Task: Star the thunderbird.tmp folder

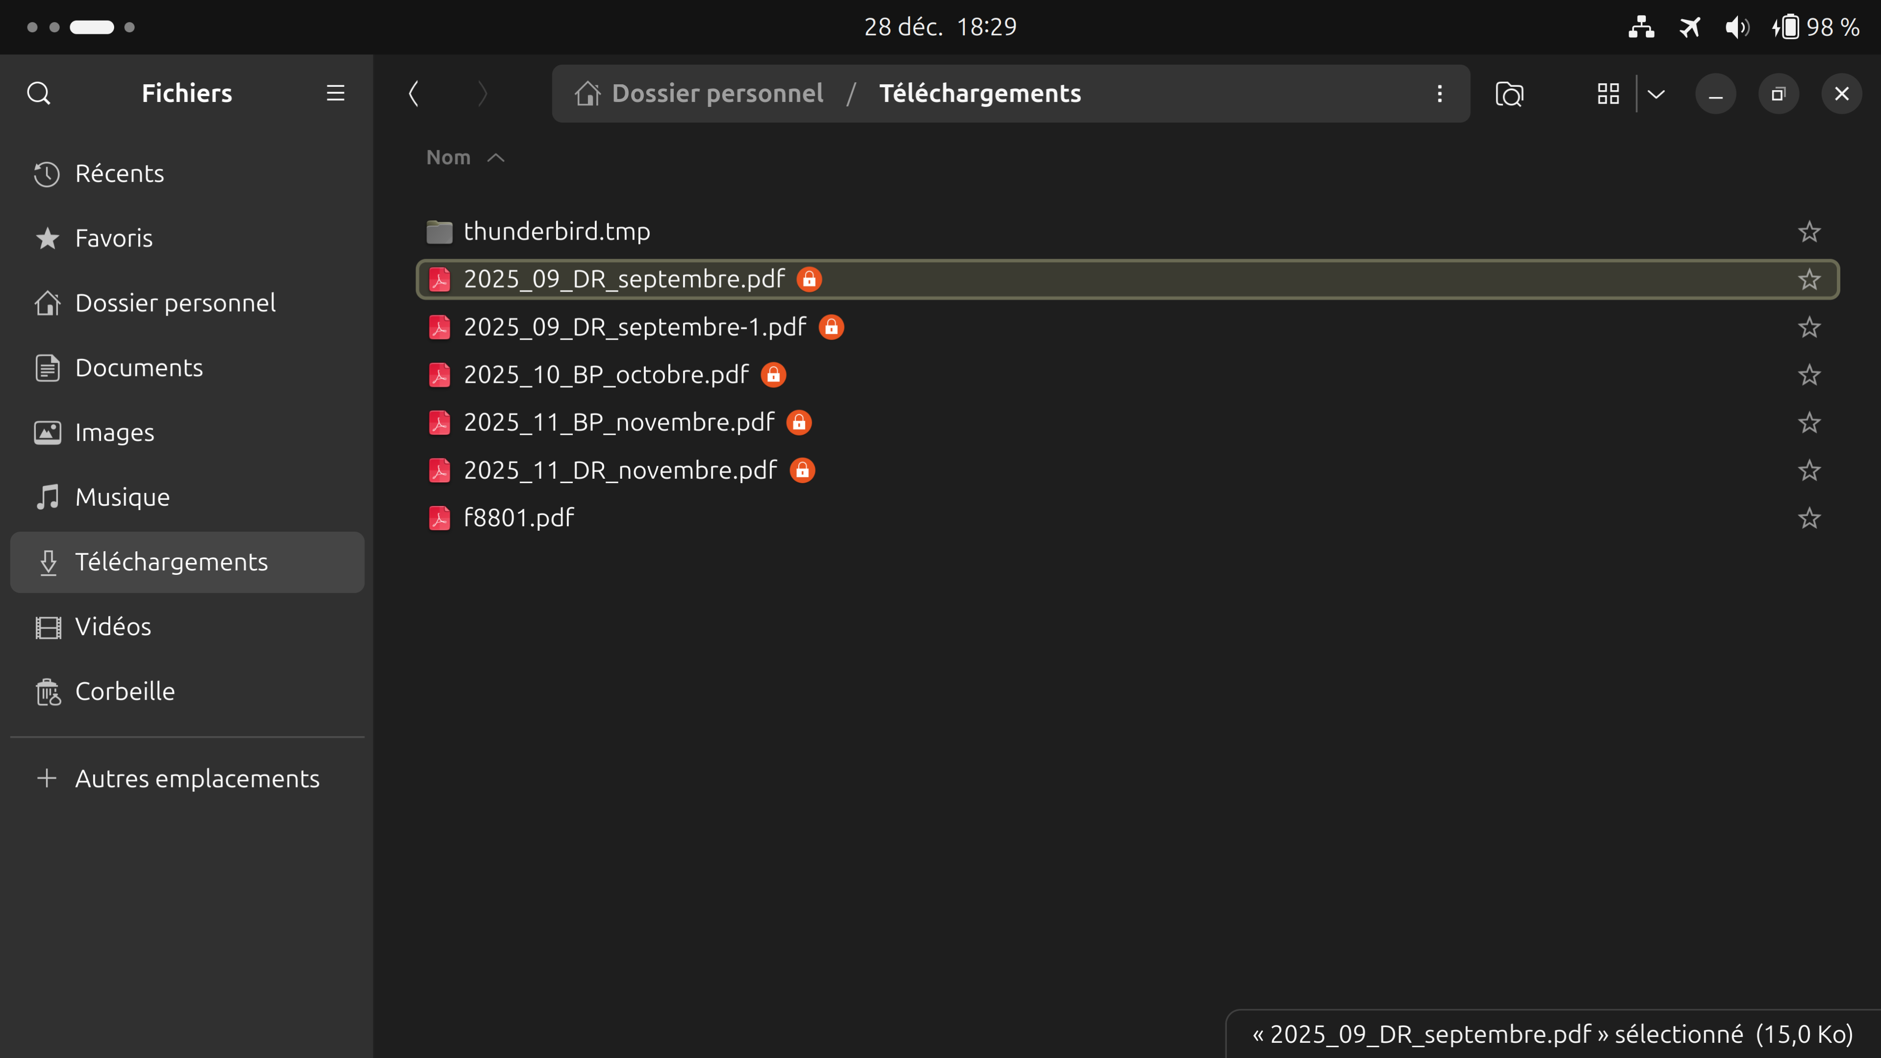Action: tap(1808, 231)
